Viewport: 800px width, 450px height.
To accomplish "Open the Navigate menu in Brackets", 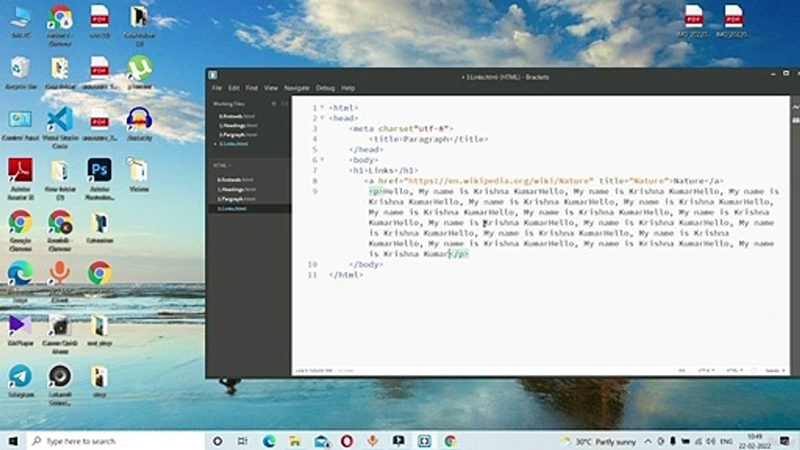I will point(297,88).
